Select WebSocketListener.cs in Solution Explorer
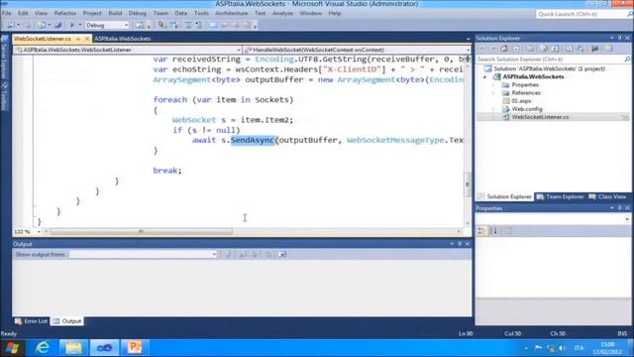Screen dimensions: 634x357 pyautogui.click(x=540, y=117)
